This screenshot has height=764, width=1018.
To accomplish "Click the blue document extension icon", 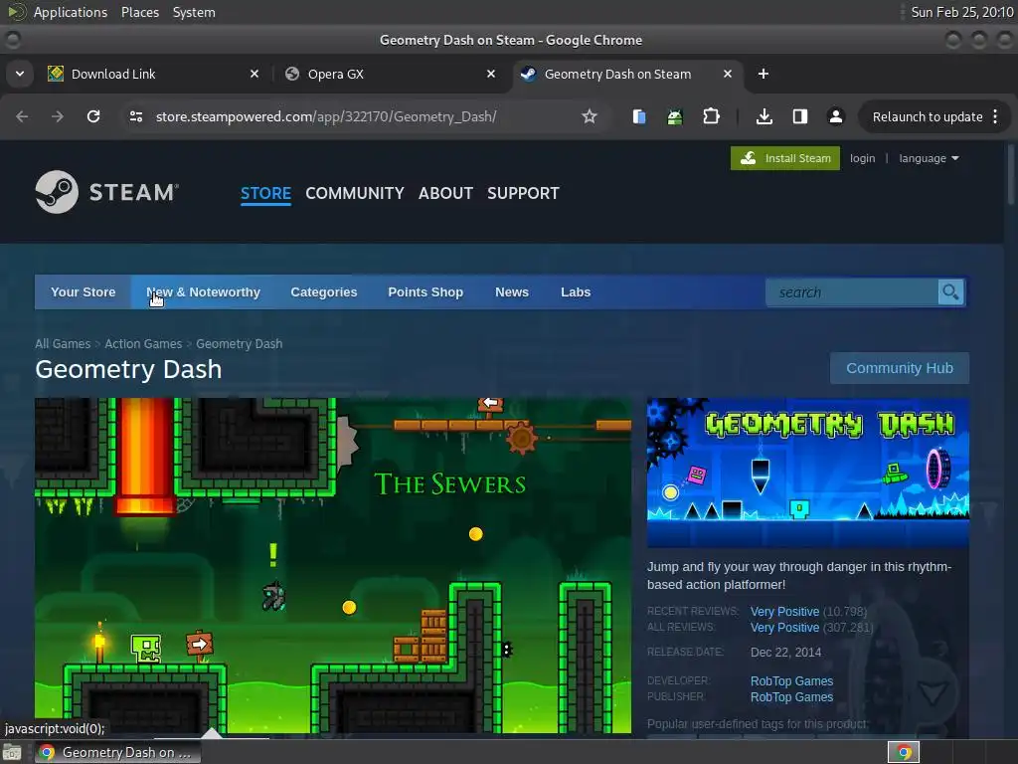I will coord(639,116).
